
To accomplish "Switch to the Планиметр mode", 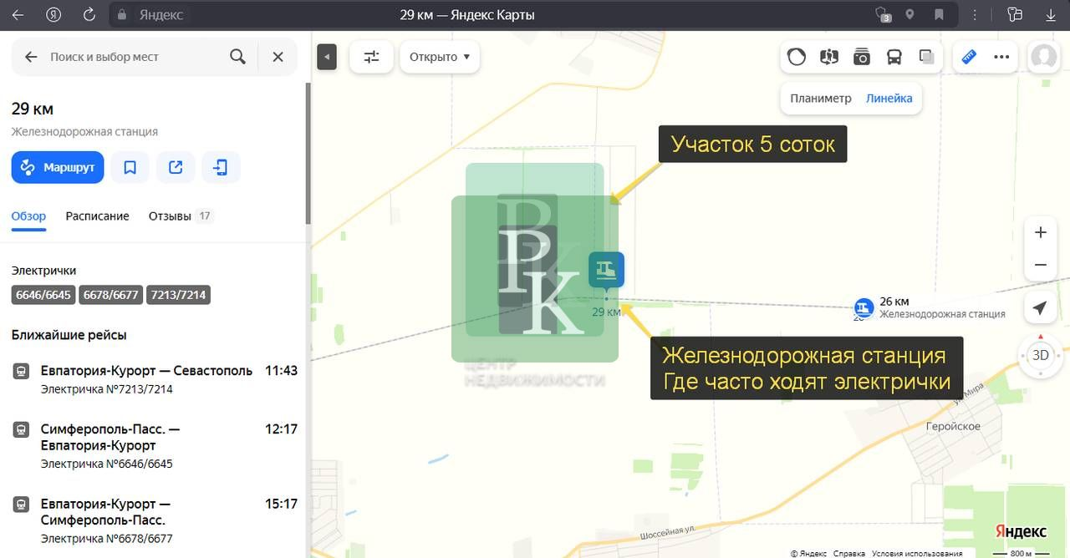I will 820,98.
